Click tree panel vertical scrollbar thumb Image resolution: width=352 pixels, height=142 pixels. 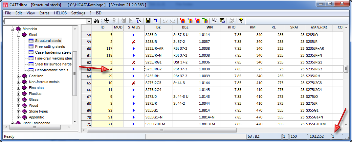pyautogui.click(x=75, y=73)
